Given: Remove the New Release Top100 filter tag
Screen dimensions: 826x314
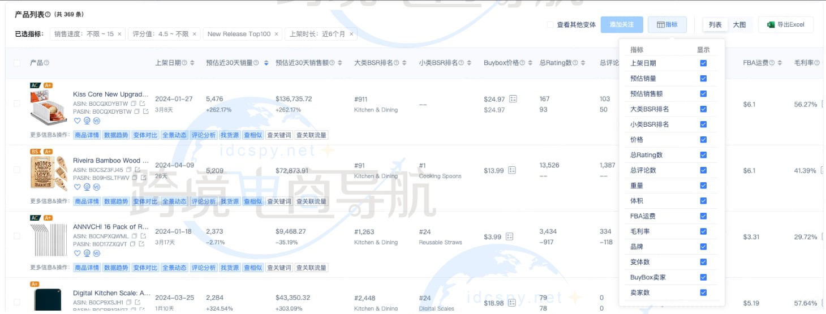Looking at the screenshot, I should [276, 34].
